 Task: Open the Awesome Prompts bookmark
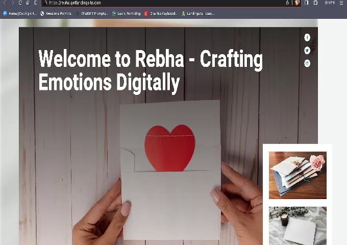[x=56, y=14]
